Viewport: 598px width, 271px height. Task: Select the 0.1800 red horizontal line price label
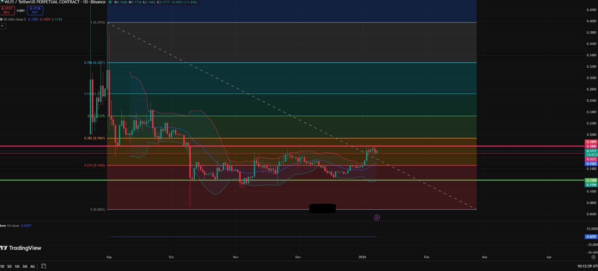591,146
